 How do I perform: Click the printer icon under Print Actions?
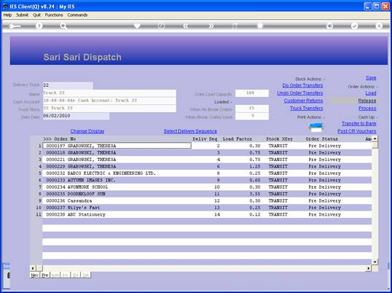(316, 128)
